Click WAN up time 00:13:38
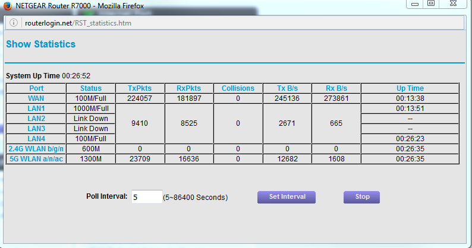The width and height of the screenshot is (472, 248). pos(410,98)
